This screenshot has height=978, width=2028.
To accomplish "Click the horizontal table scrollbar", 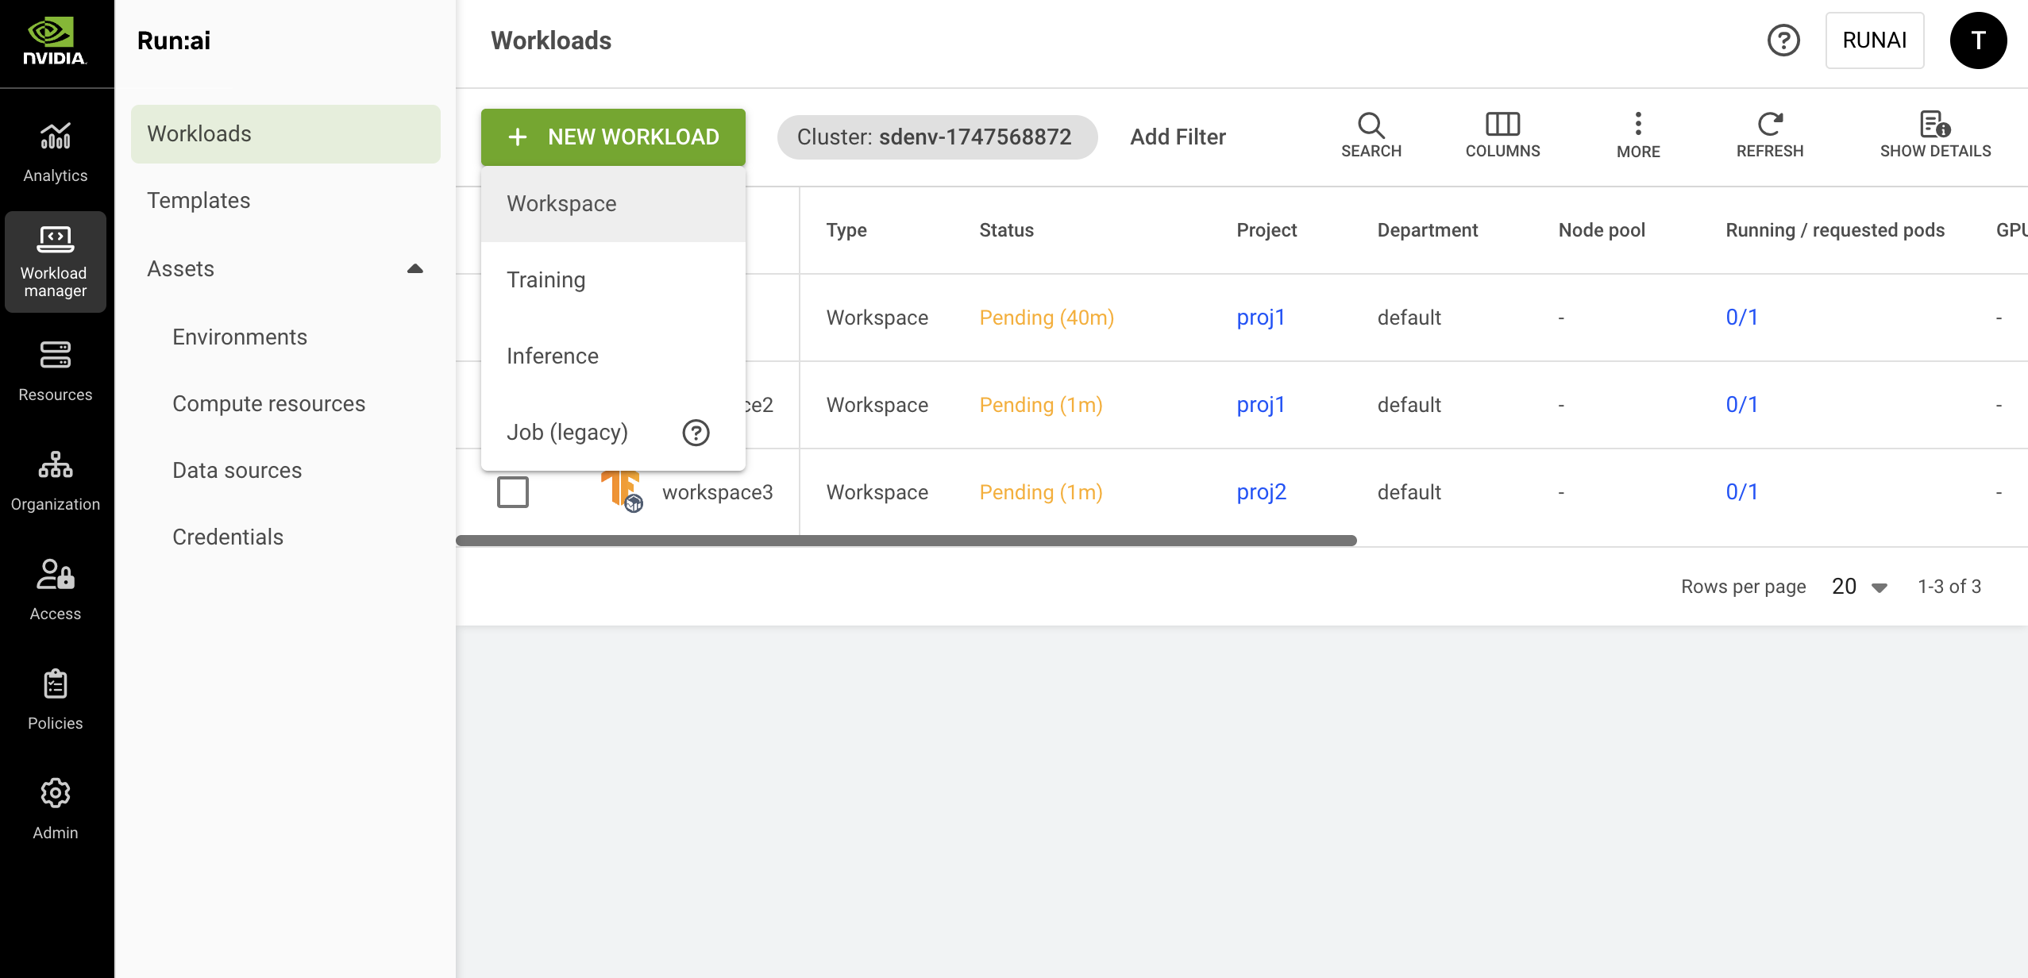I will [x=905, y=541].
